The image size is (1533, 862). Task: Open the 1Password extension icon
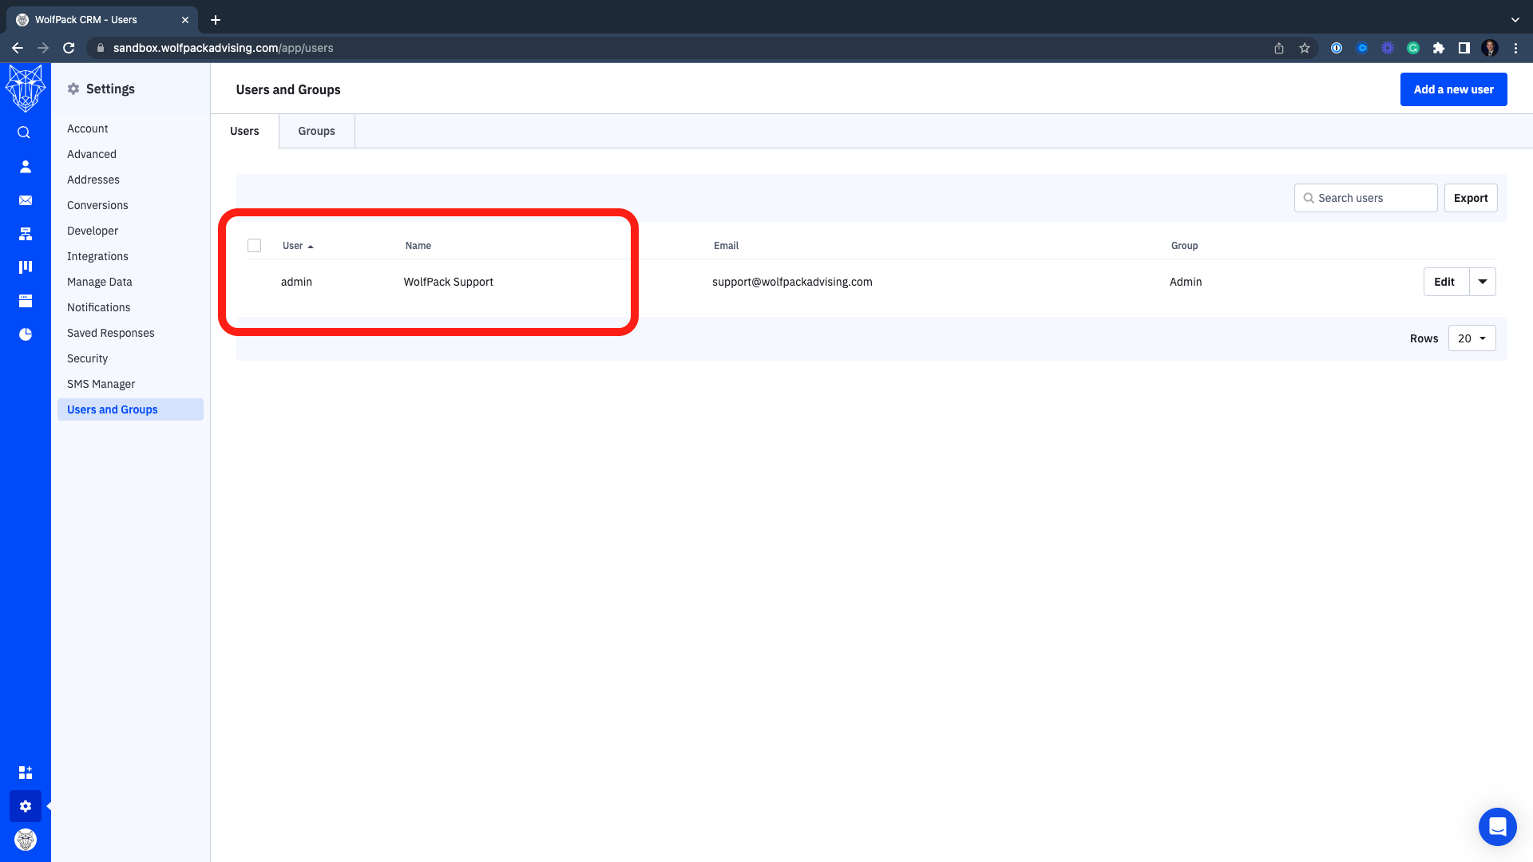pos(1337,48)
